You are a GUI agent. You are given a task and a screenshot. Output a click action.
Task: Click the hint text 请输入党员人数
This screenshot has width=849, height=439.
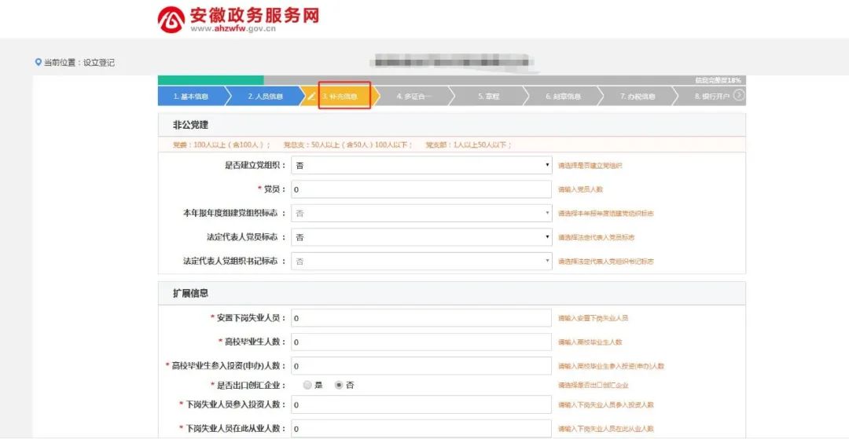pos(580,189)
